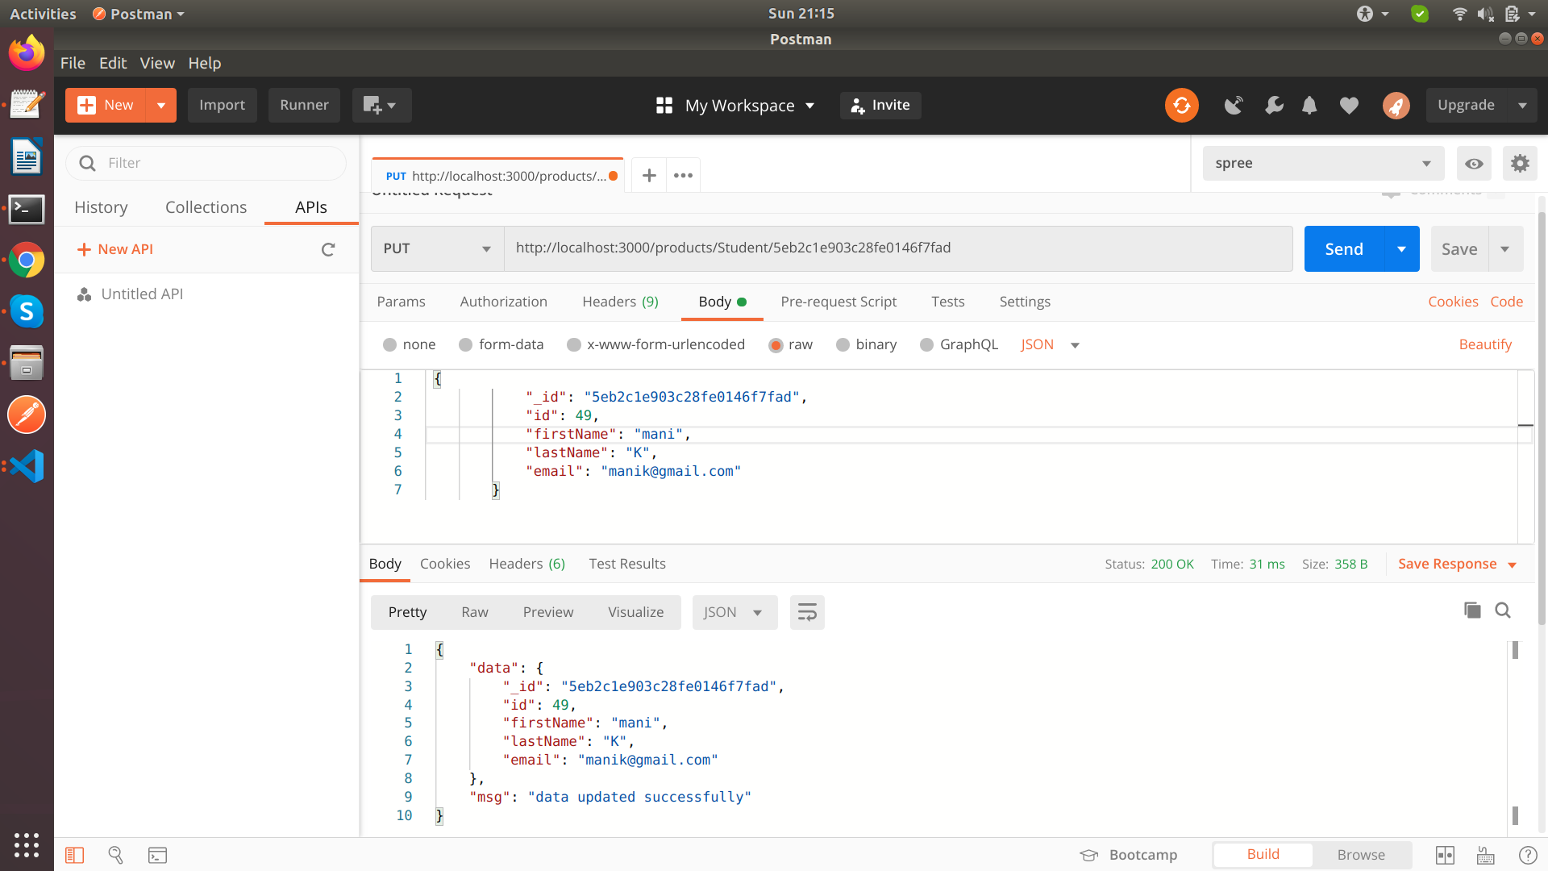Image resolution: width=1548 pixels, height=871 pixels.
Task: Expand the Send button dropdown arrow
Action: 1402,249
